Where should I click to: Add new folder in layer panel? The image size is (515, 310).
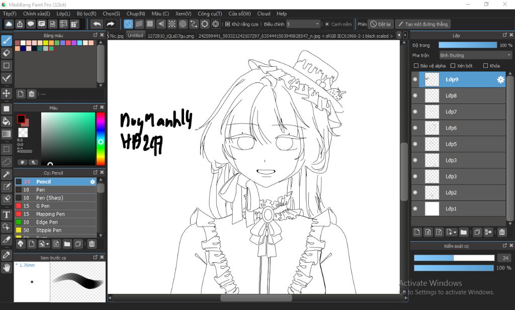pyautogui.click(x=463, y=232)
